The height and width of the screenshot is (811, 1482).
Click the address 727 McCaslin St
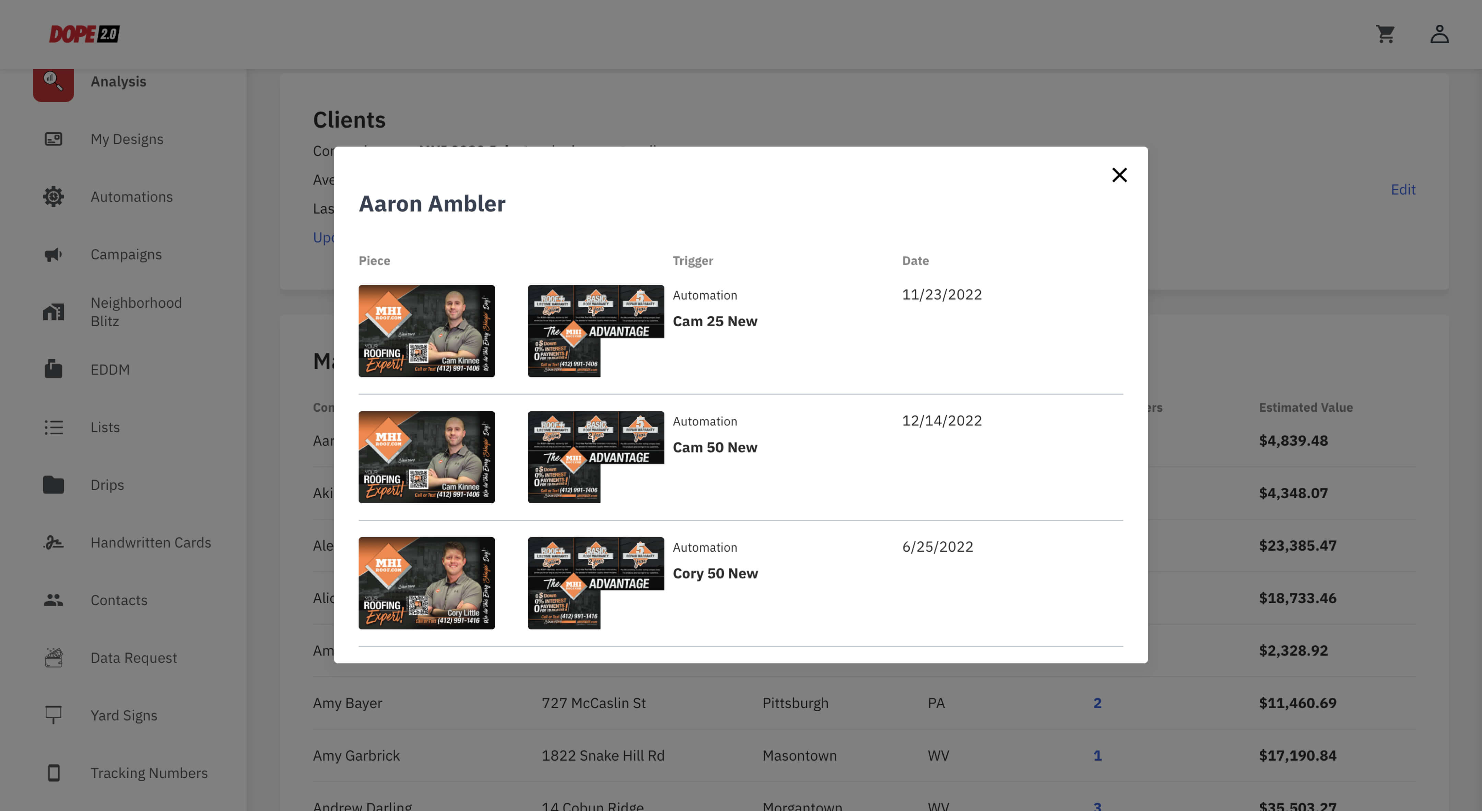tap(593, 703)
